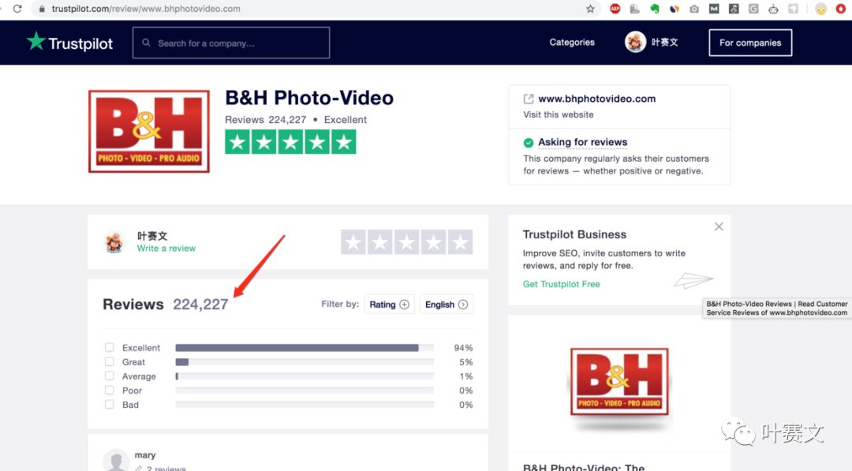The image size is (852, 471).
Task: Go to the Trustpilot home logo
Action: click(x=69, y=42)
